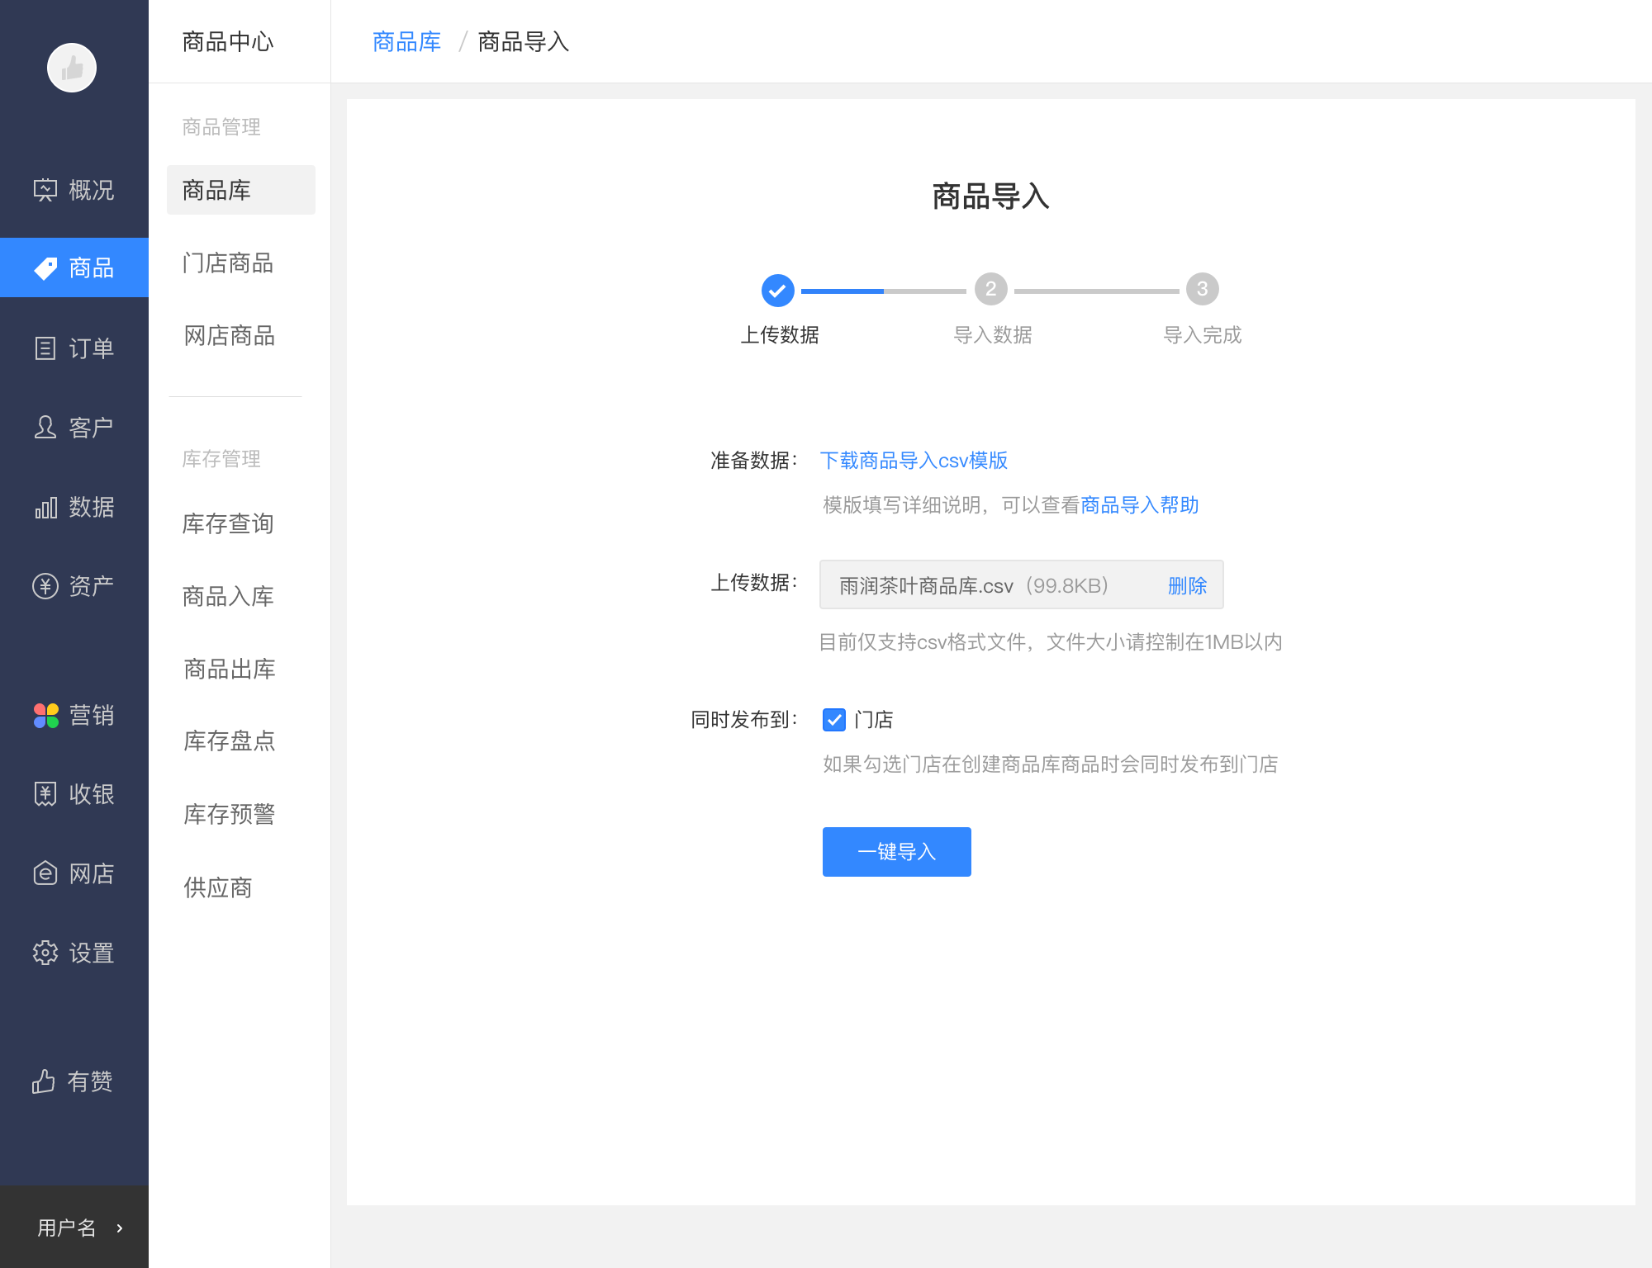
Task: Open the 订单 orders section
Action: pyautogui.click(x=74, y=348)
